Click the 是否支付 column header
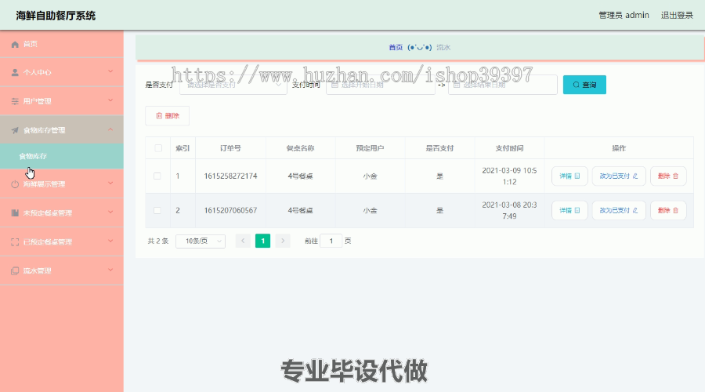Viewport: 705px width, 392px height. pos(439,148)
